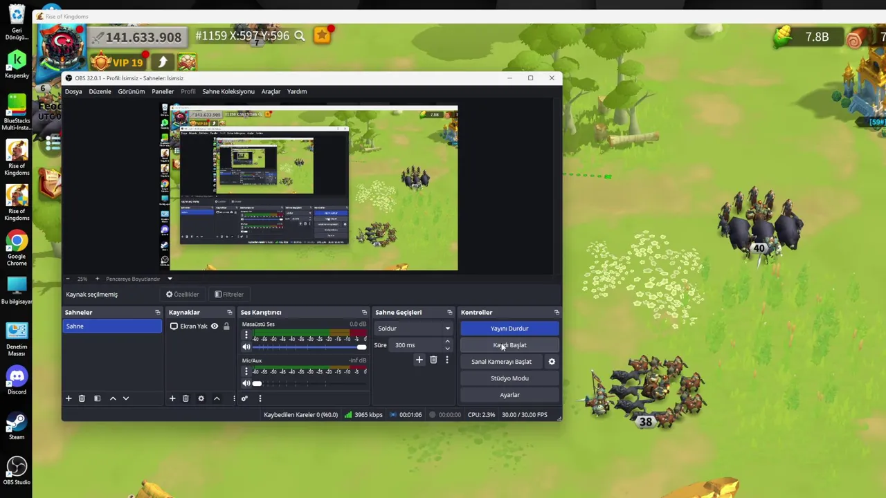Open the Düzenle menu

100,91
